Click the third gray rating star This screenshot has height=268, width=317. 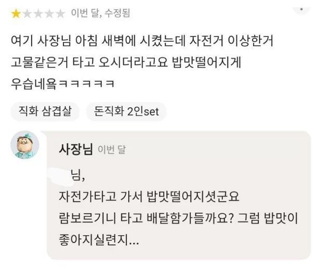38,14
